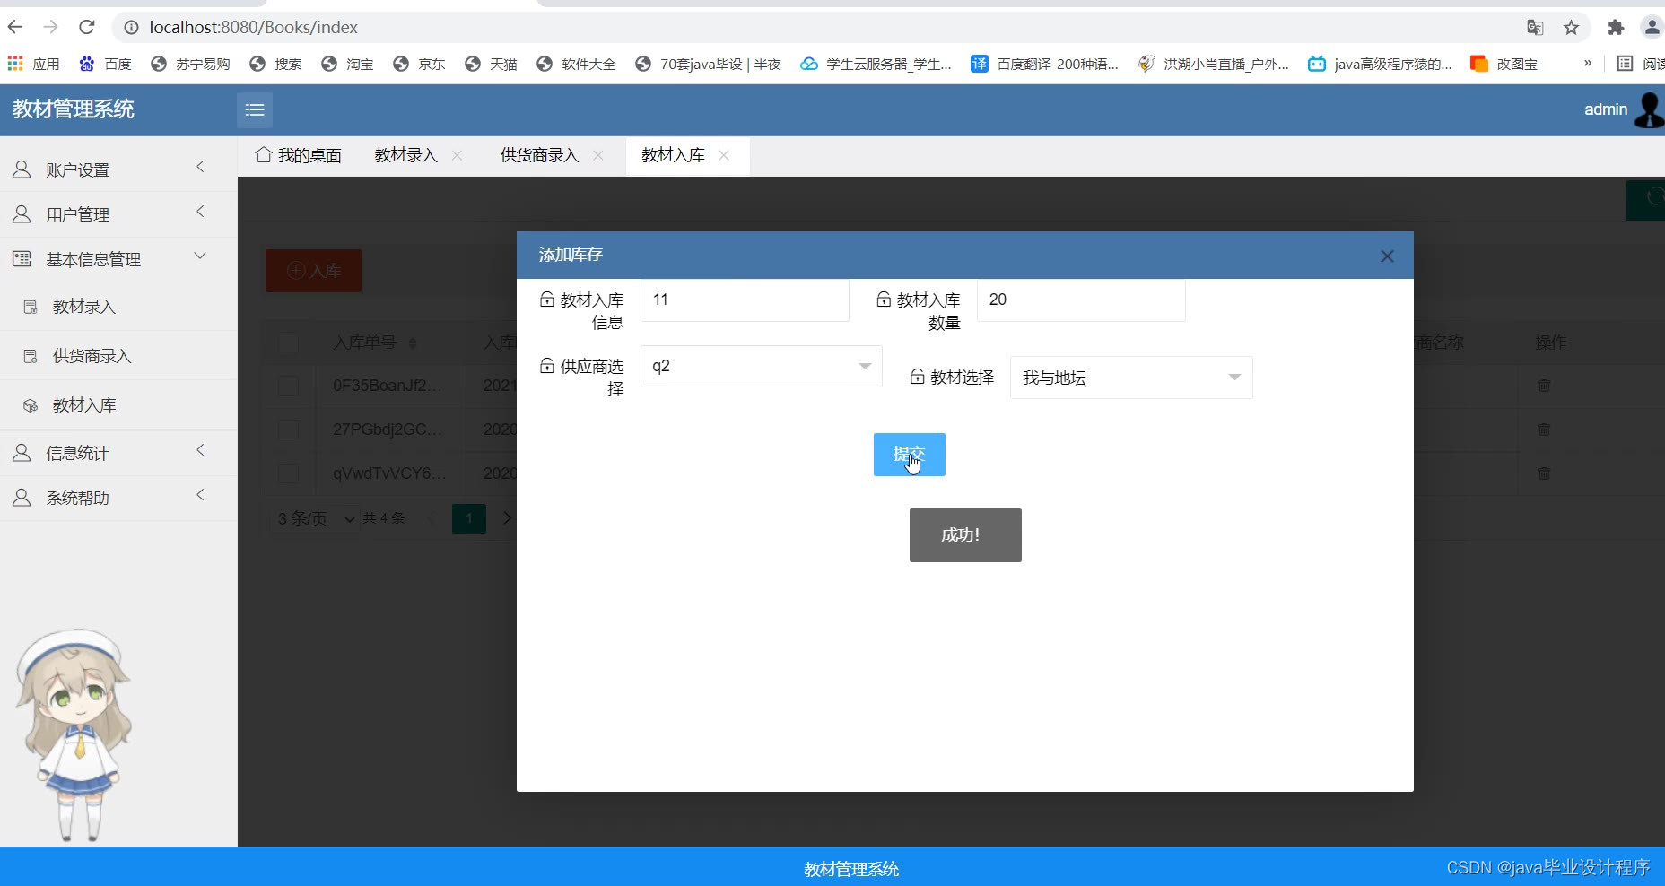
Task: Check the checkbox for row 27PGbdj2GC
Action: (x=287, y=430)
